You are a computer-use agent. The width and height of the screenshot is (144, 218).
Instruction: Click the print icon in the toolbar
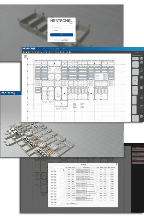pos(24,52)
